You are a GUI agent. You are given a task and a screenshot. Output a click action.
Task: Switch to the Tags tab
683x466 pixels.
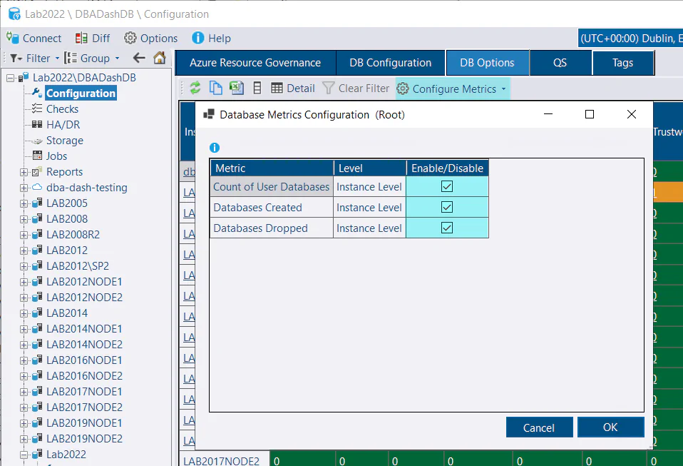[x=623, y=63]
